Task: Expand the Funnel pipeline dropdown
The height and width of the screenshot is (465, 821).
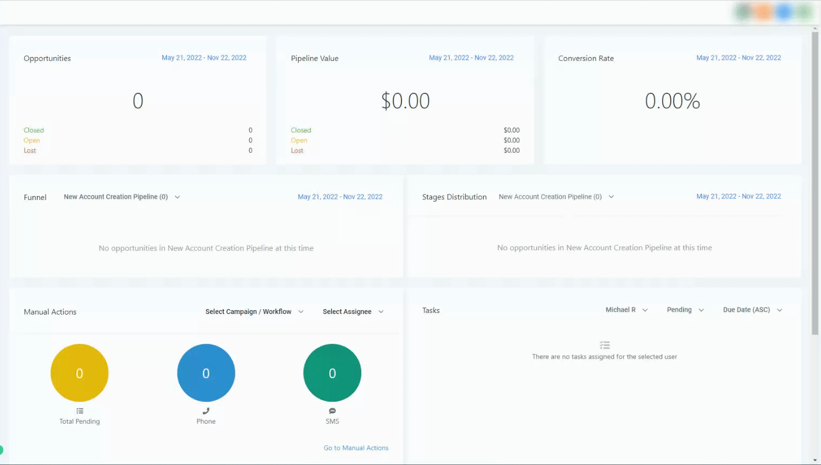Action: 122,197
